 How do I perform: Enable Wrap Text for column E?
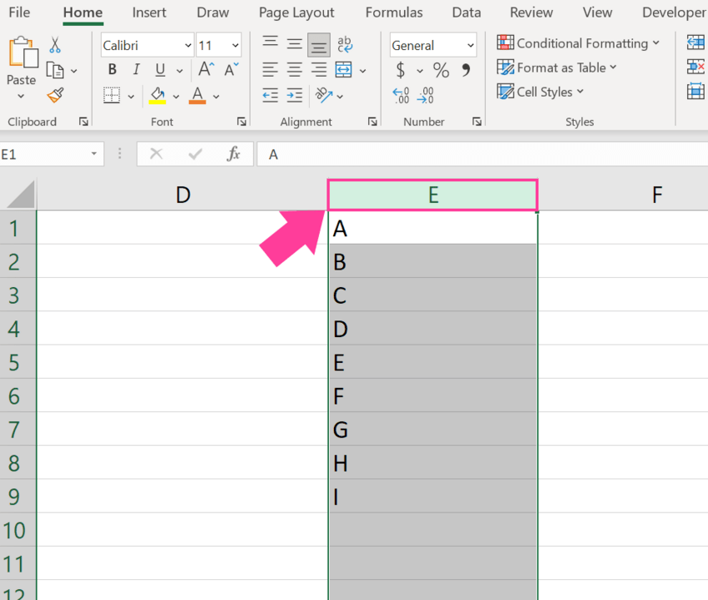coord(345,44)
